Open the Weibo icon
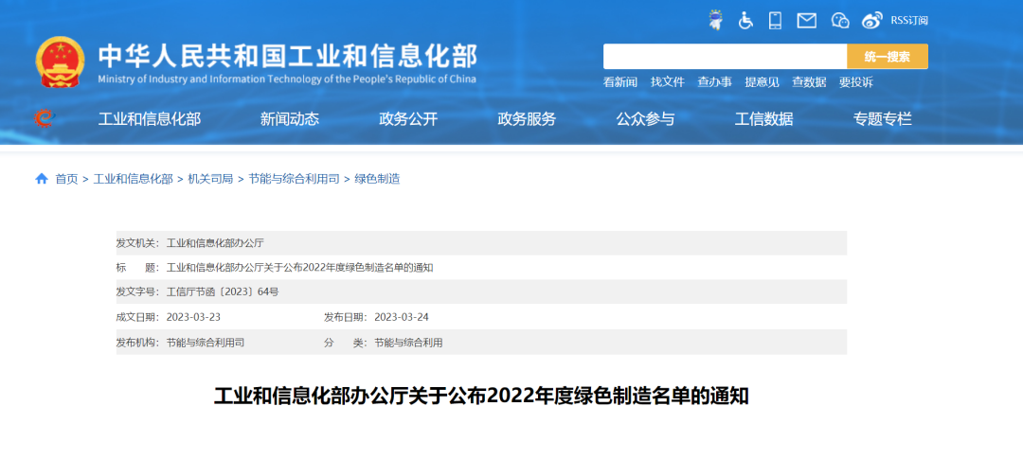 click(x=871, y=21)
